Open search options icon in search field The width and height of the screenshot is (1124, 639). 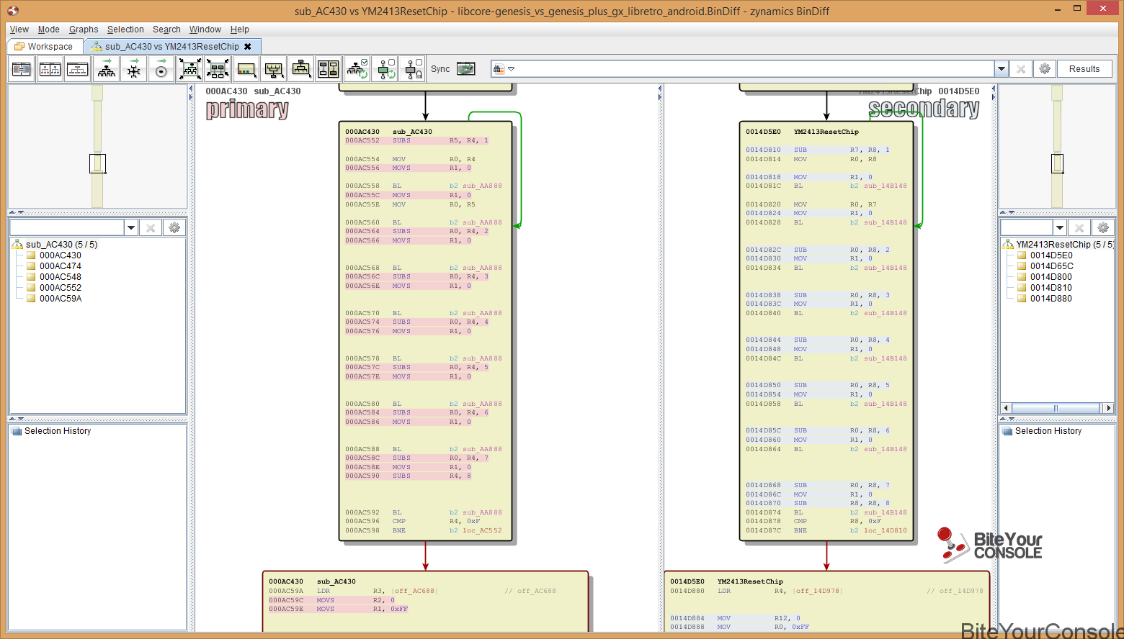click(x=504, y=69)
